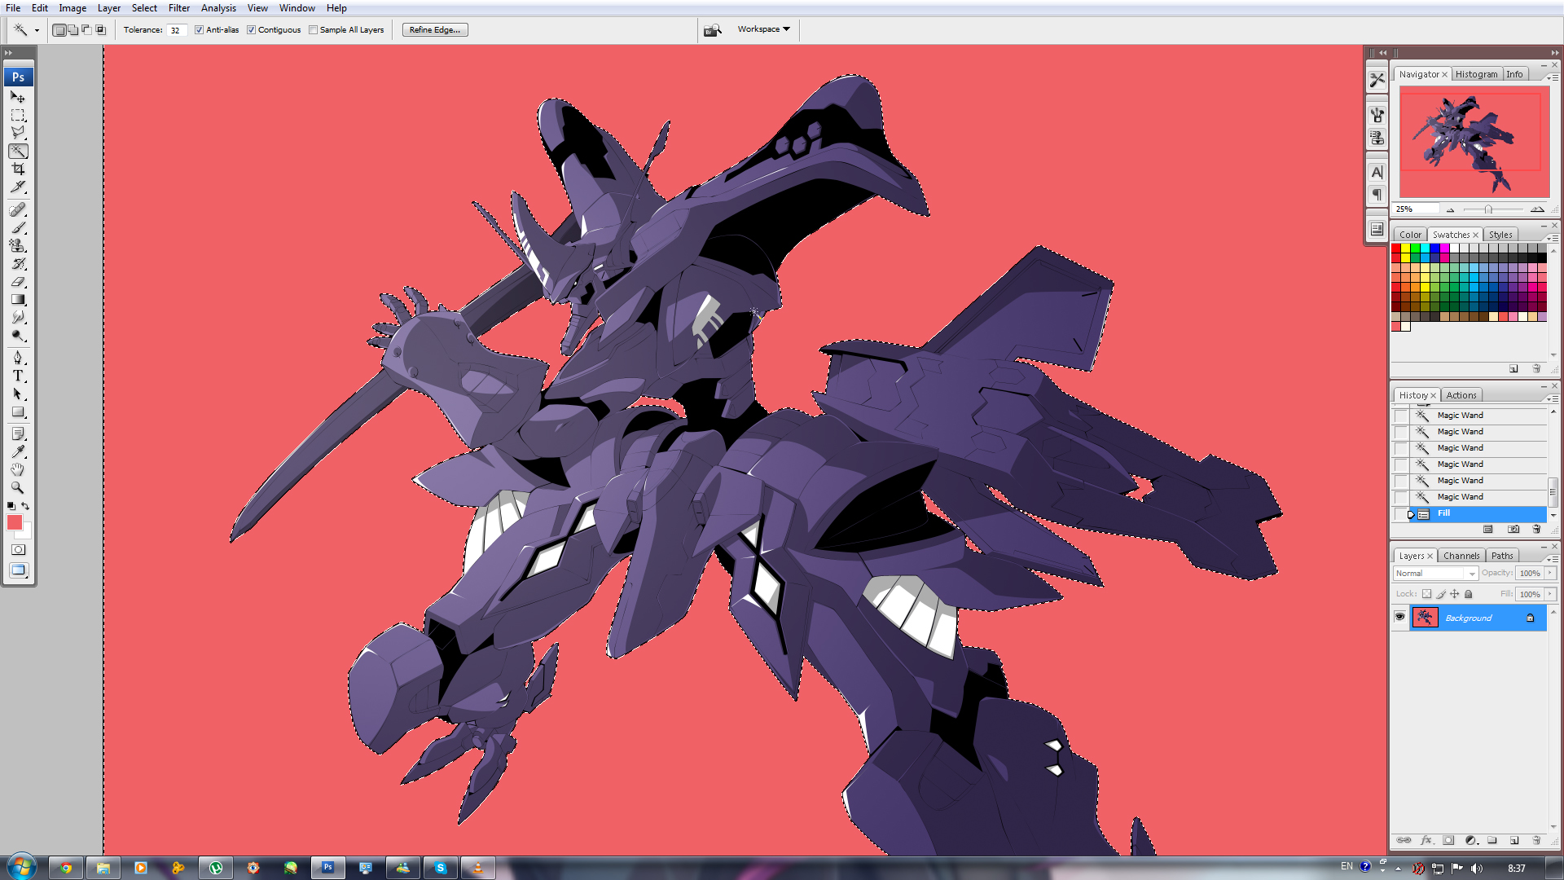Switch to the Actions tab

[x=1461, y=395]
